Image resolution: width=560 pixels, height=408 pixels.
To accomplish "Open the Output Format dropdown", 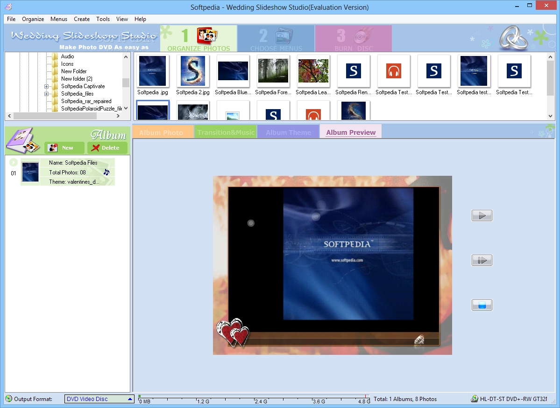I will (x=99, y=399).
